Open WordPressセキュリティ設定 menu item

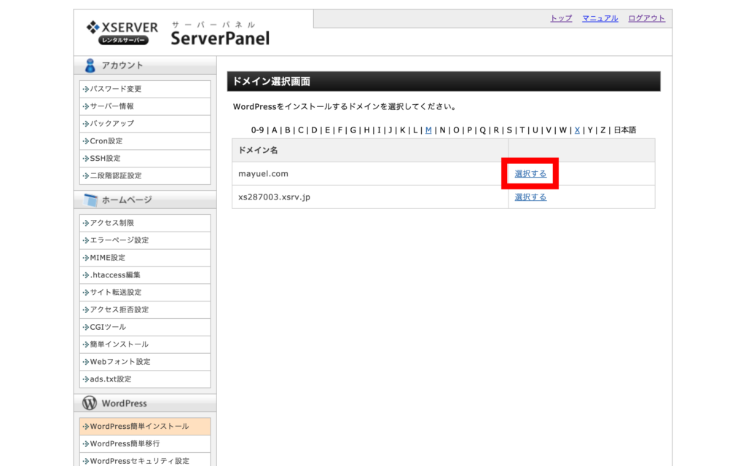[x=145, y=460]
